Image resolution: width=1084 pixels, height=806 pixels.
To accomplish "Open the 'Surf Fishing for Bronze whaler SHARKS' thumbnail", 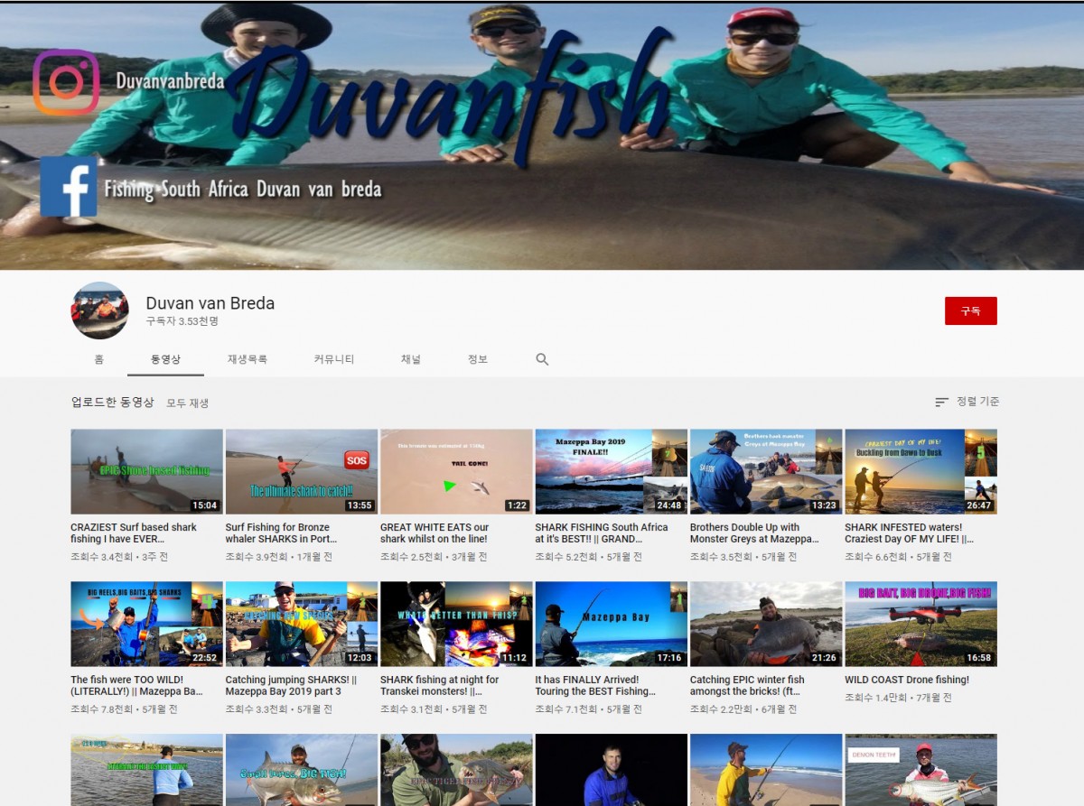I will tap(301, 471).
